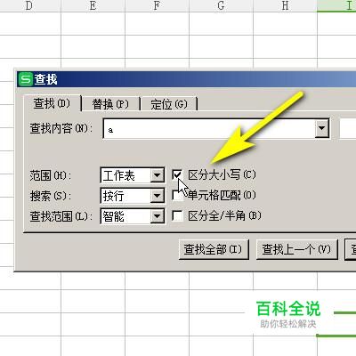Viewport: 356px width, 356px height.
Task: Click the 查找全部(I) button
Action: point(214,249)
